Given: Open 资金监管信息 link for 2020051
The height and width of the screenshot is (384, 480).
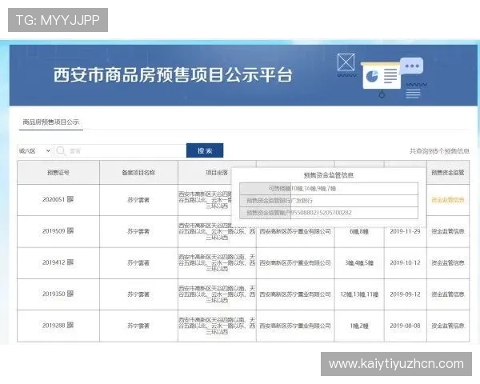Looking at the screenshot, I should [x=448, y=200].
